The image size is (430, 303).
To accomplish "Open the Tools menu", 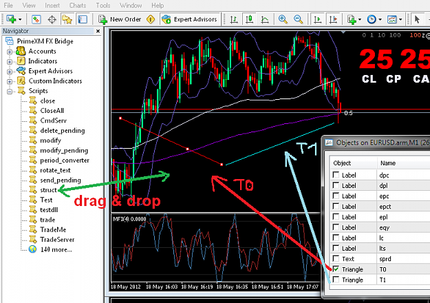I will (x=103, y=6).
